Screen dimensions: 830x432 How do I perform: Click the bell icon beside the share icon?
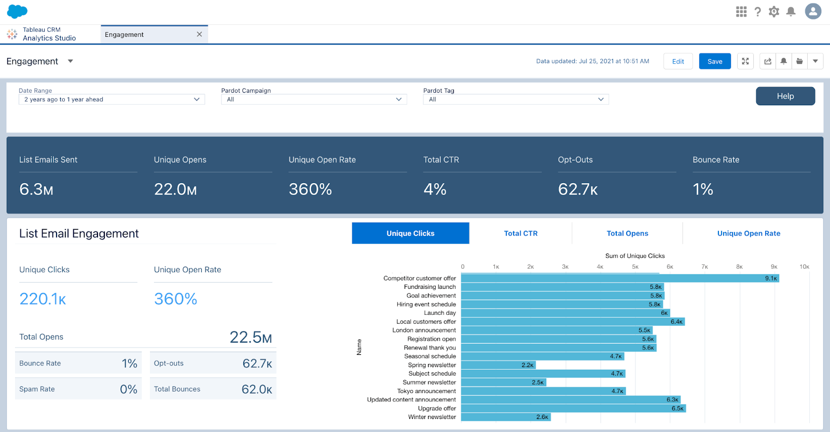(784, 61)
